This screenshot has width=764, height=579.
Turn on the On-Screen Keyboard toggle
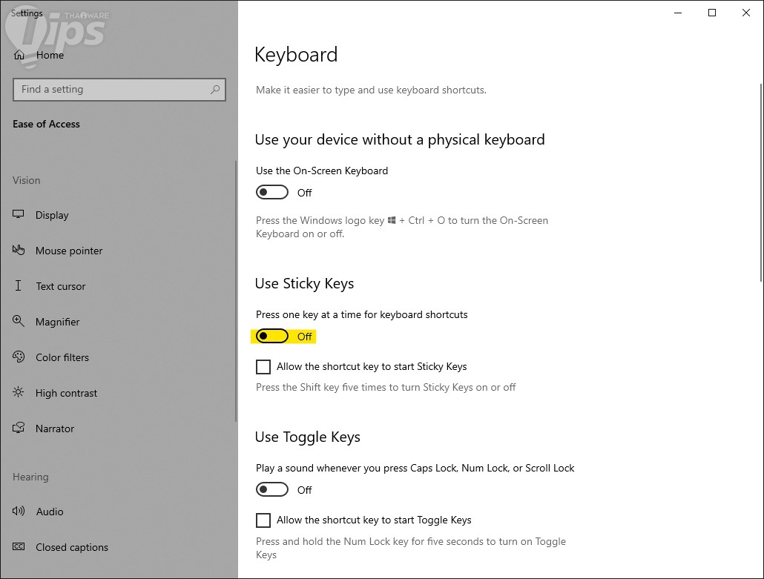pyautogui.click(x=271, y=193)
